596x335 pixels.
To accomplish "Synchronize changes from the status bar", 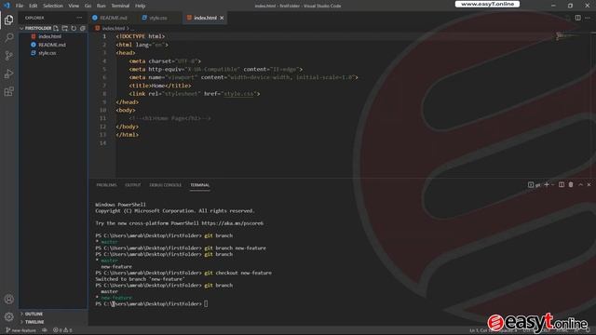I will click(45, 330).
